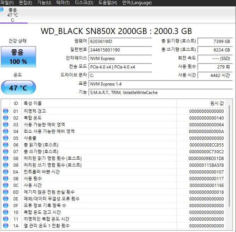The height and width of the screenshot is (232, 236).
Task: Click the standard field NVM Express 1.4
Action: point(161,84)
